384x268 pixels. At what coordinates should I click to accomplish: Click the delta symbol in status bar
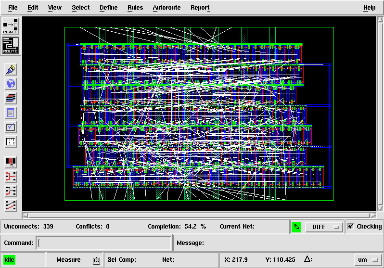pyautogui.click(x=308, y=259)
